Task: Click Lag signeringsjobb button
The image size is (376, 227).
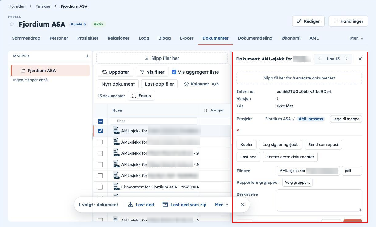Action: (281, 144)
